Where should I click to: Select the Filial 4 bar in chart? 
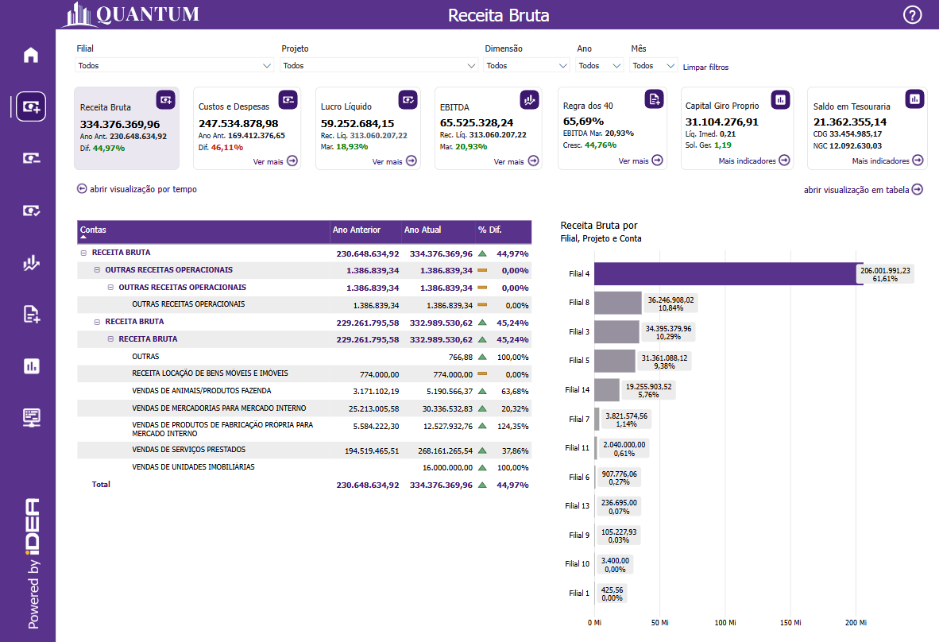point(727,274)
